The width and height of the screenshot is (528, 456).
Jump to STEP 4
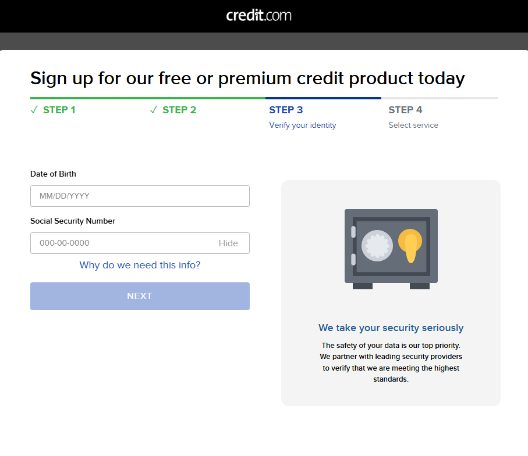[x=405, y=110]
